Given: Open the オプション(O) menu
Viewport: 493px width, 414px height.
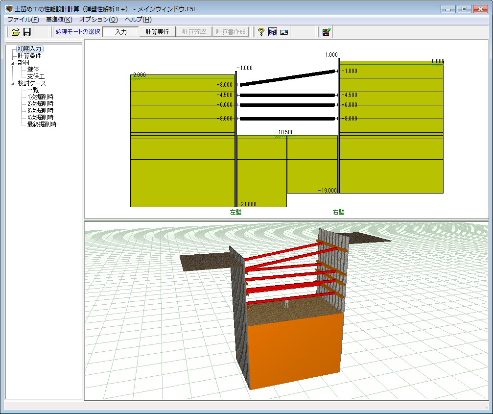Looking at the screenshot, I should coord(98,20).
